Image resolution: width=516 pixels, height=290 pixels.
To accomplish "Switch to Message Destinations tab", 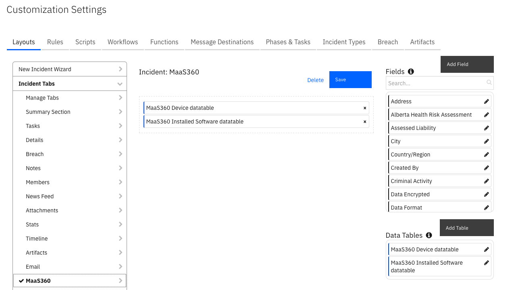I will tap(222, 42).
